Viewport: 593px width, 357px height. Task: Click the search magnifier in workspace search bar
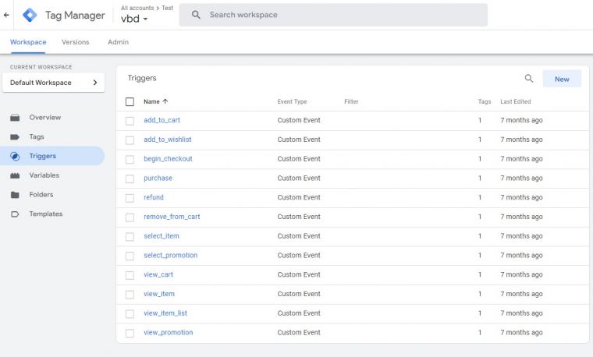click(196, 15)
